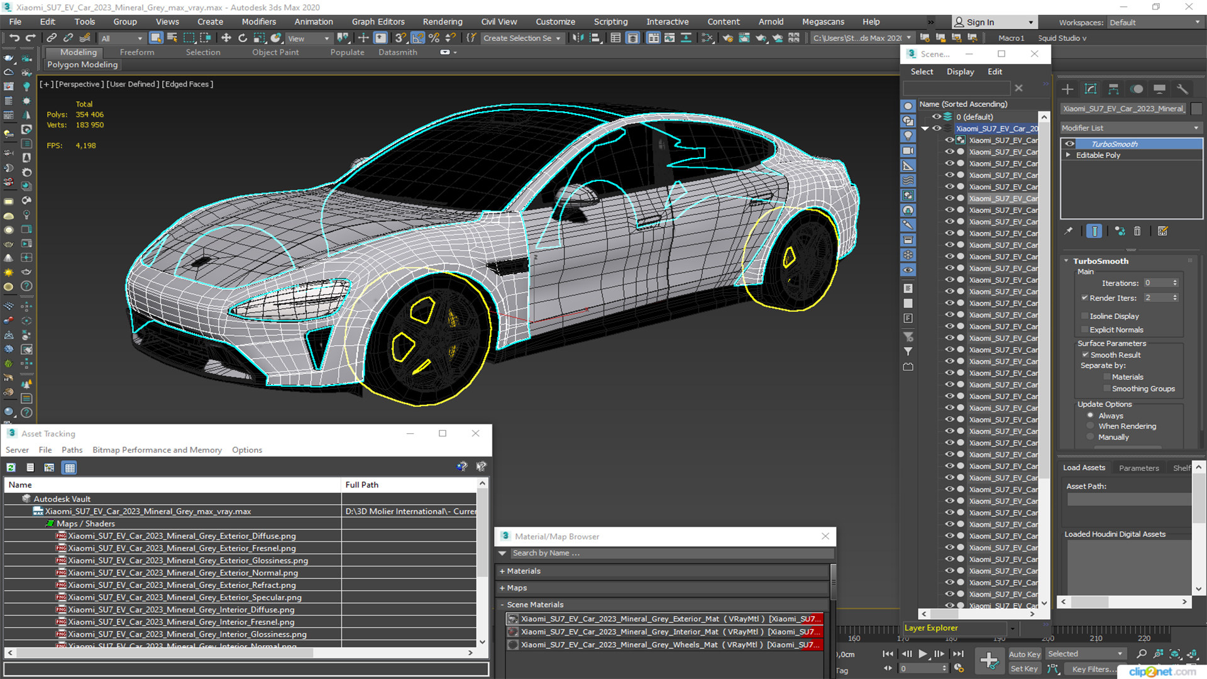Open the Create tab plus icon

pyautogui.click(x=1067, y=89)
